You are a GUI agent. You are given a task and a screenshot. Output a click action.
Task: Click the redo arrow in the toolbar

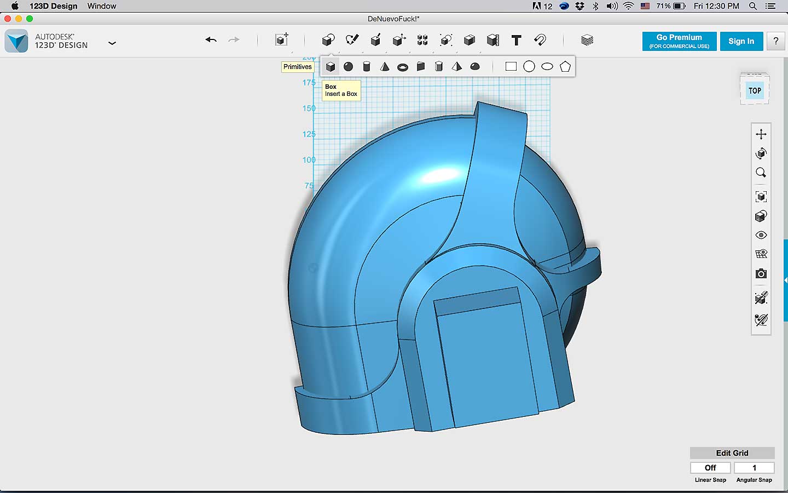(x=234, y=39)
